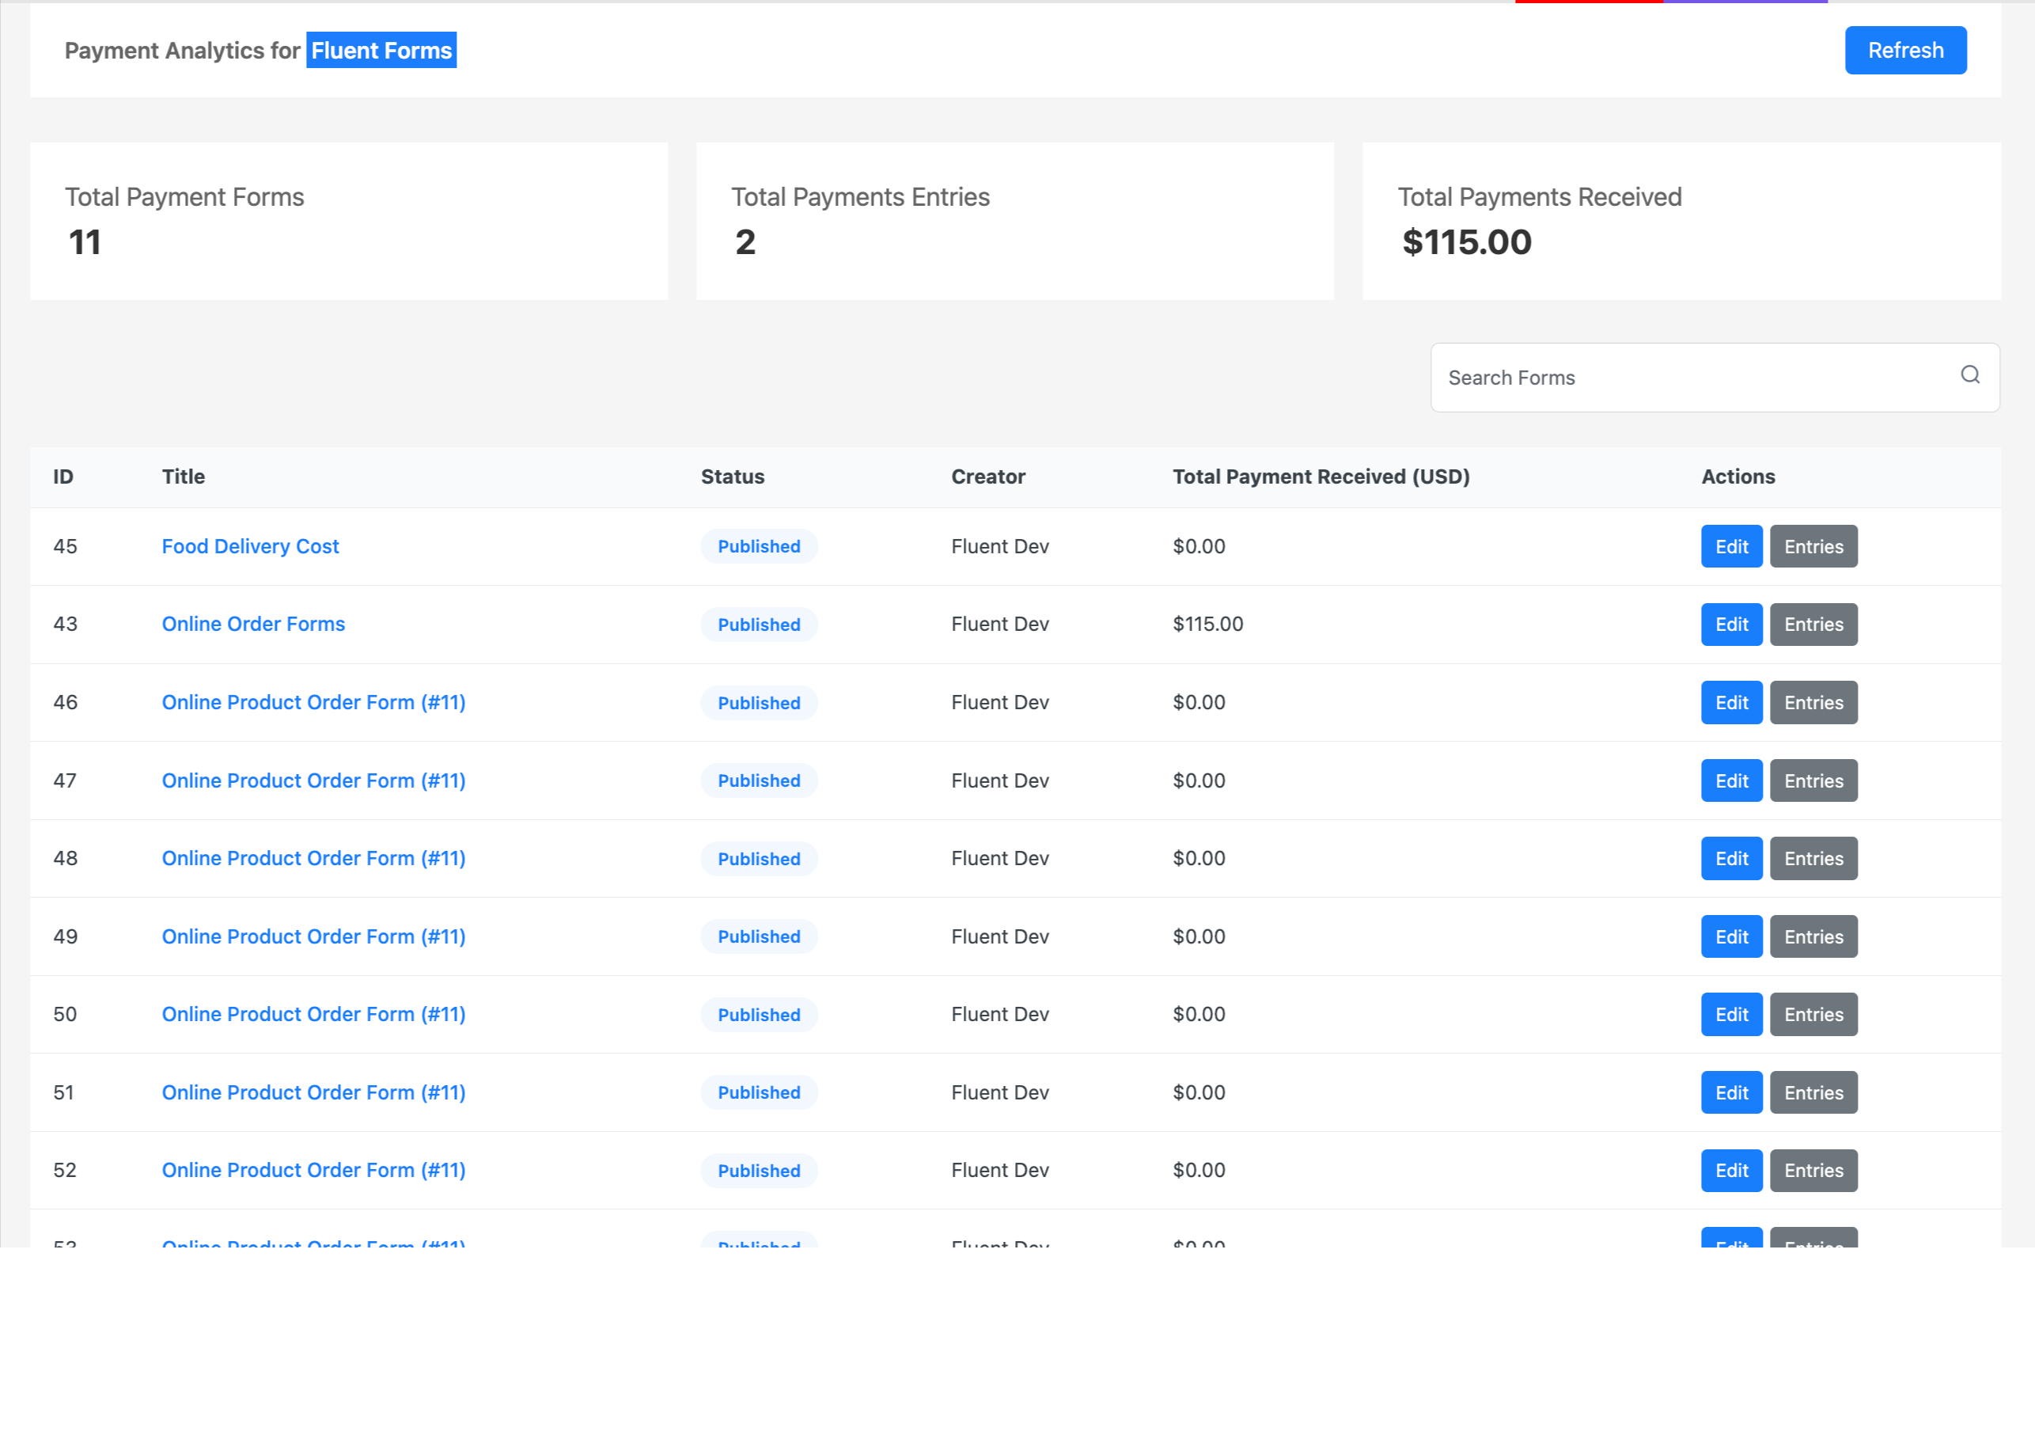Click the Total Payments Entries value 2
This screenshot has width=2035, height=1443.
pyautogui.click(x=745, y=242)
